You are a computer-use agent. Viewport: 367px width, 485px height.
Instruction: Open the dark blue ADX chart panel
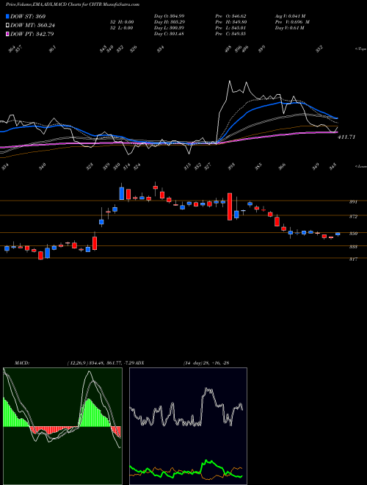point(188,426)
